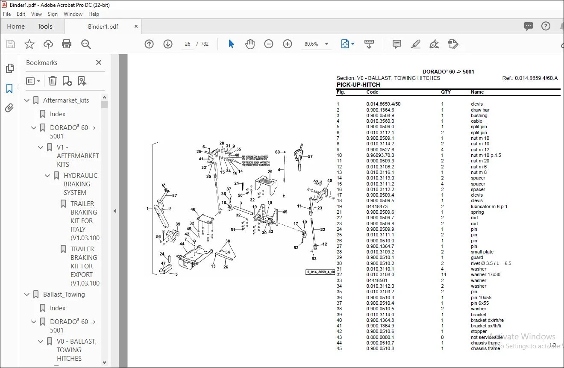Collapse the V1 - AFTERMARKET KITS bookmark
Screen dimensions: 564x368
click(x=41, y=147)
